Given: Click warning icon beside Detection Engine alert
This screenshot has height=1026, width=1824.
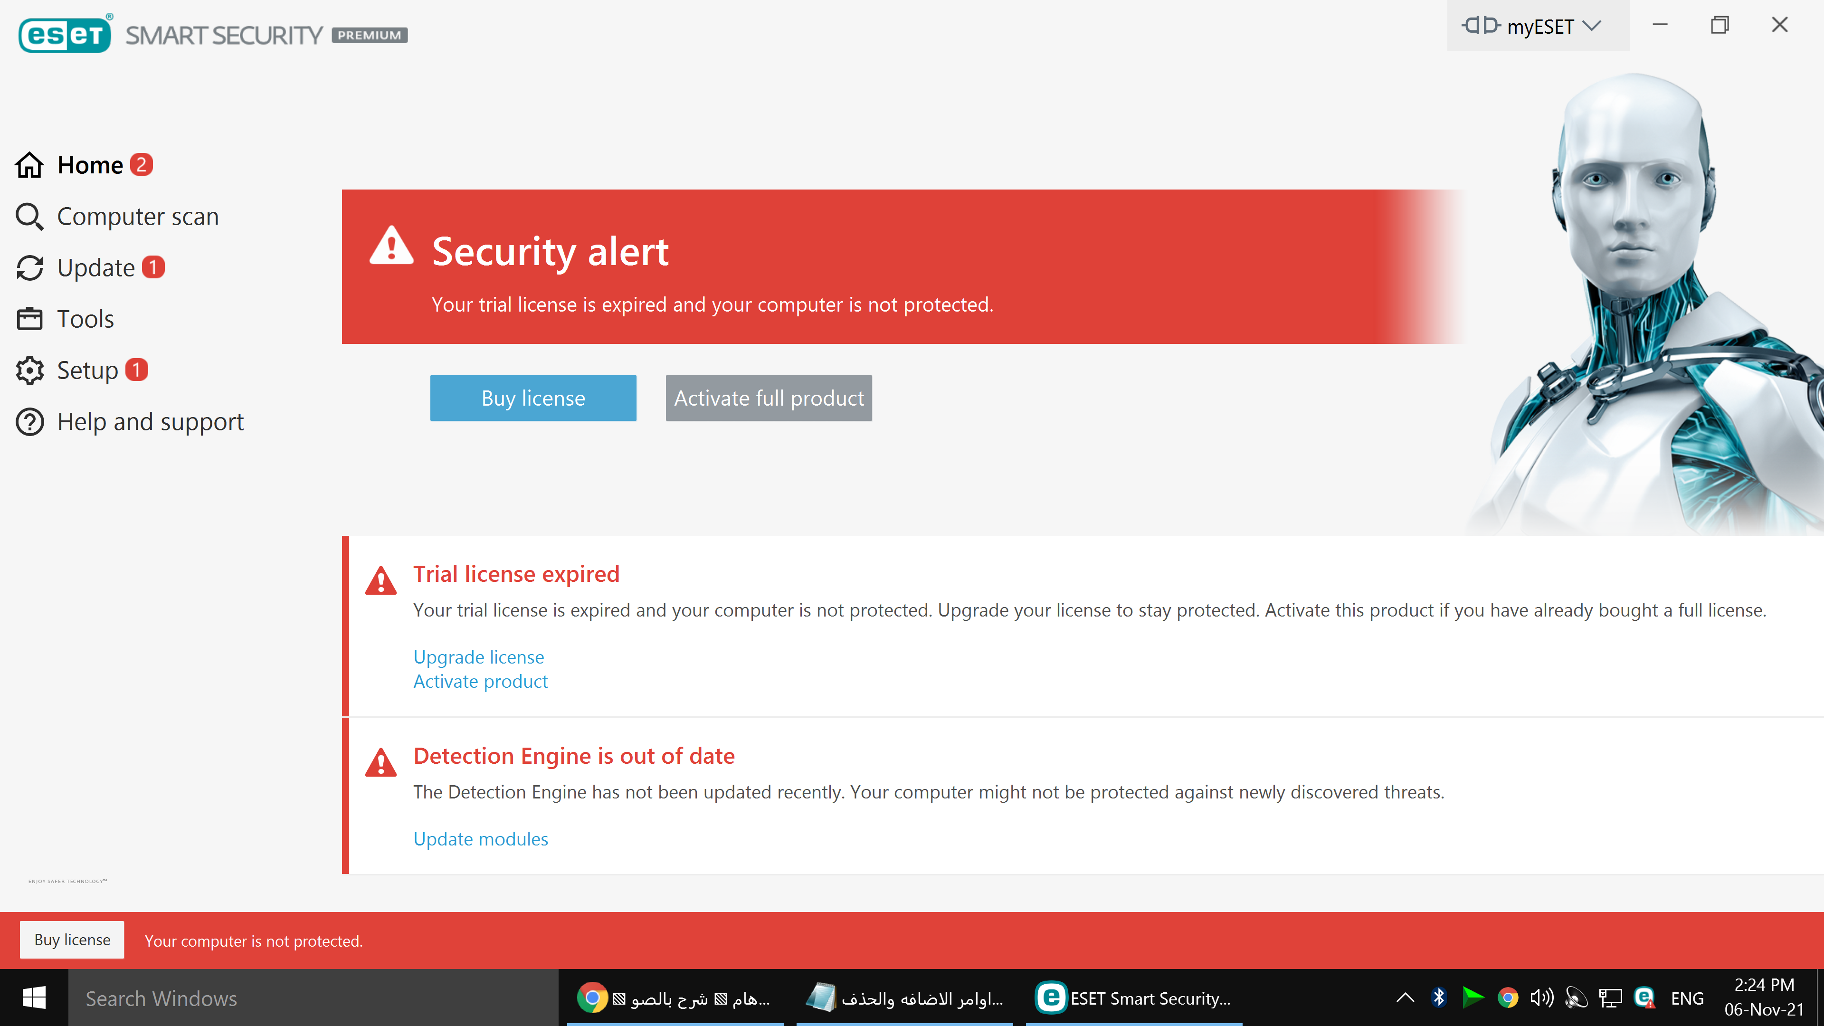Looking at the screenshot, I should [381, 762].
